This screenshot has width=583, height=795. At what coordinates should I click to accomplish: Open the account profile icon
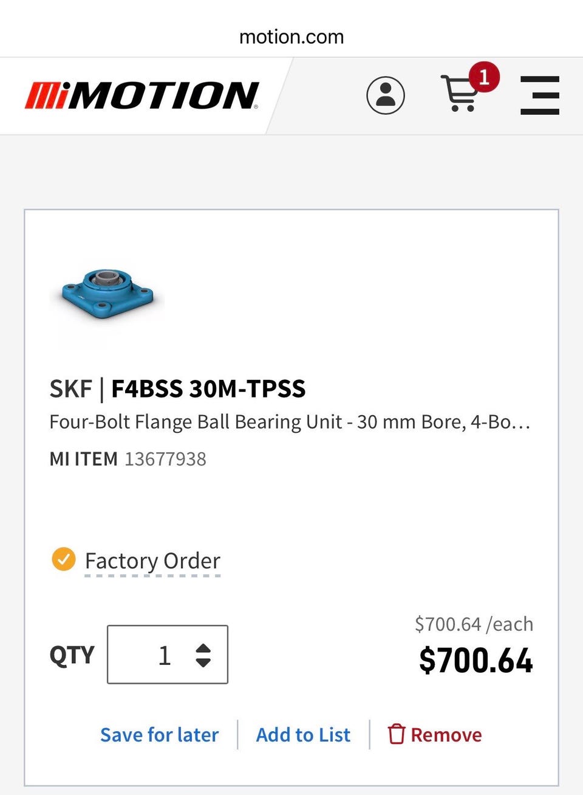(x=386, y=95)
